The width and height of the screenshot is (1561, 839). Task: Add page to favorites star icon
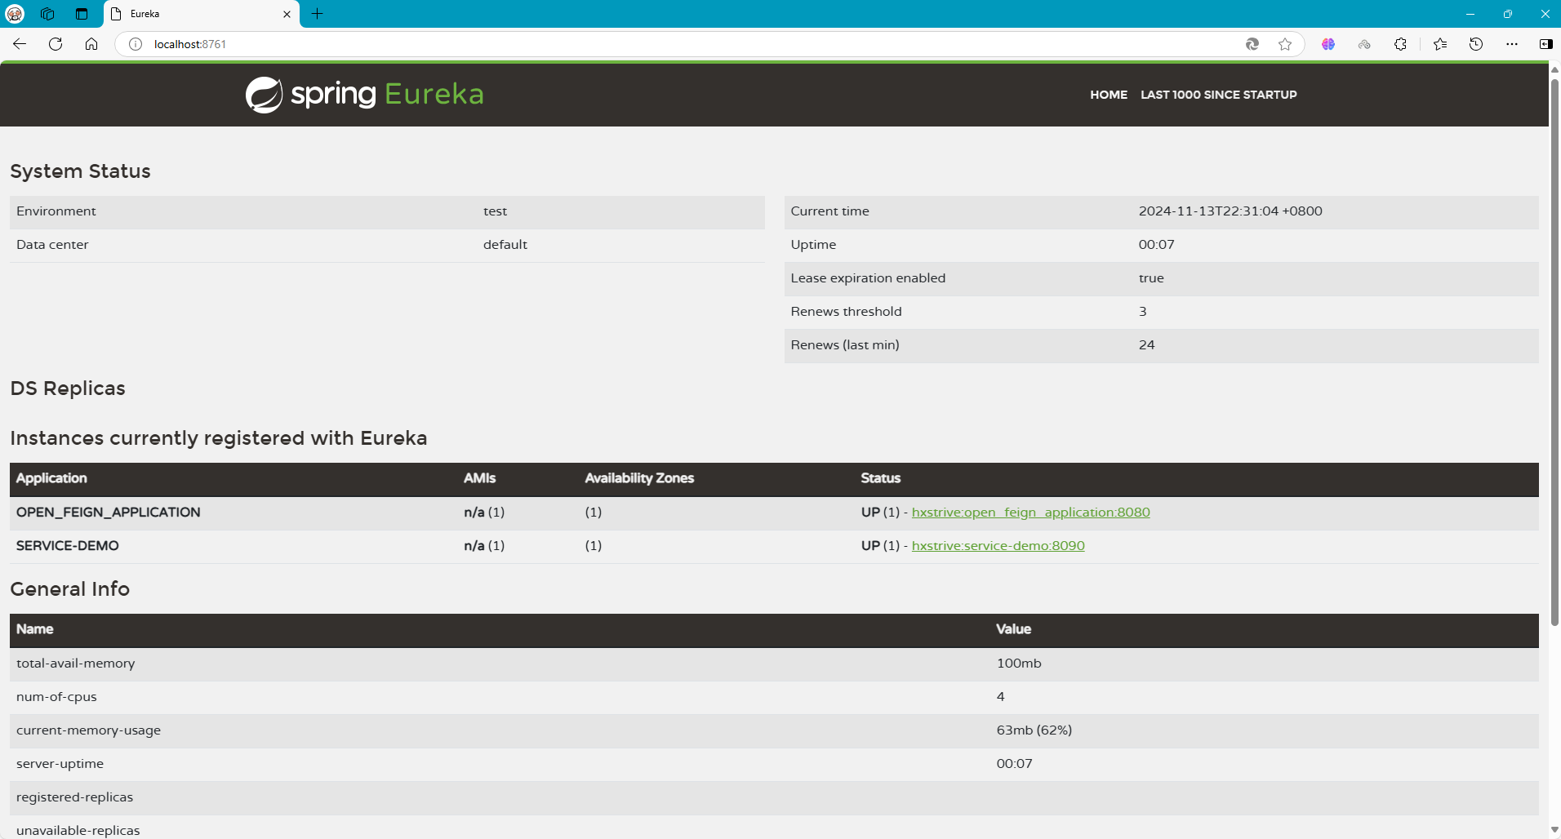click(x=1285, y=44)
